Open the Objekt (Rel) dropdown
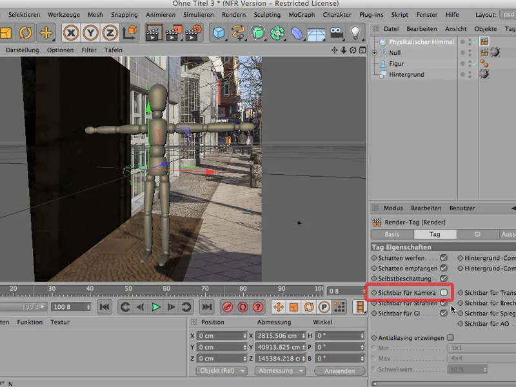Image resolution: width=516 pixels, height=387 pixels. [x=221, y=370]
